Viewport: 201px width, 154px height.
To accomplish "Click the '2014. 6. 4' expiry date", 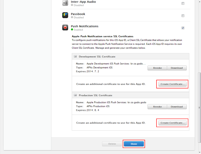I will click(93, 110).
